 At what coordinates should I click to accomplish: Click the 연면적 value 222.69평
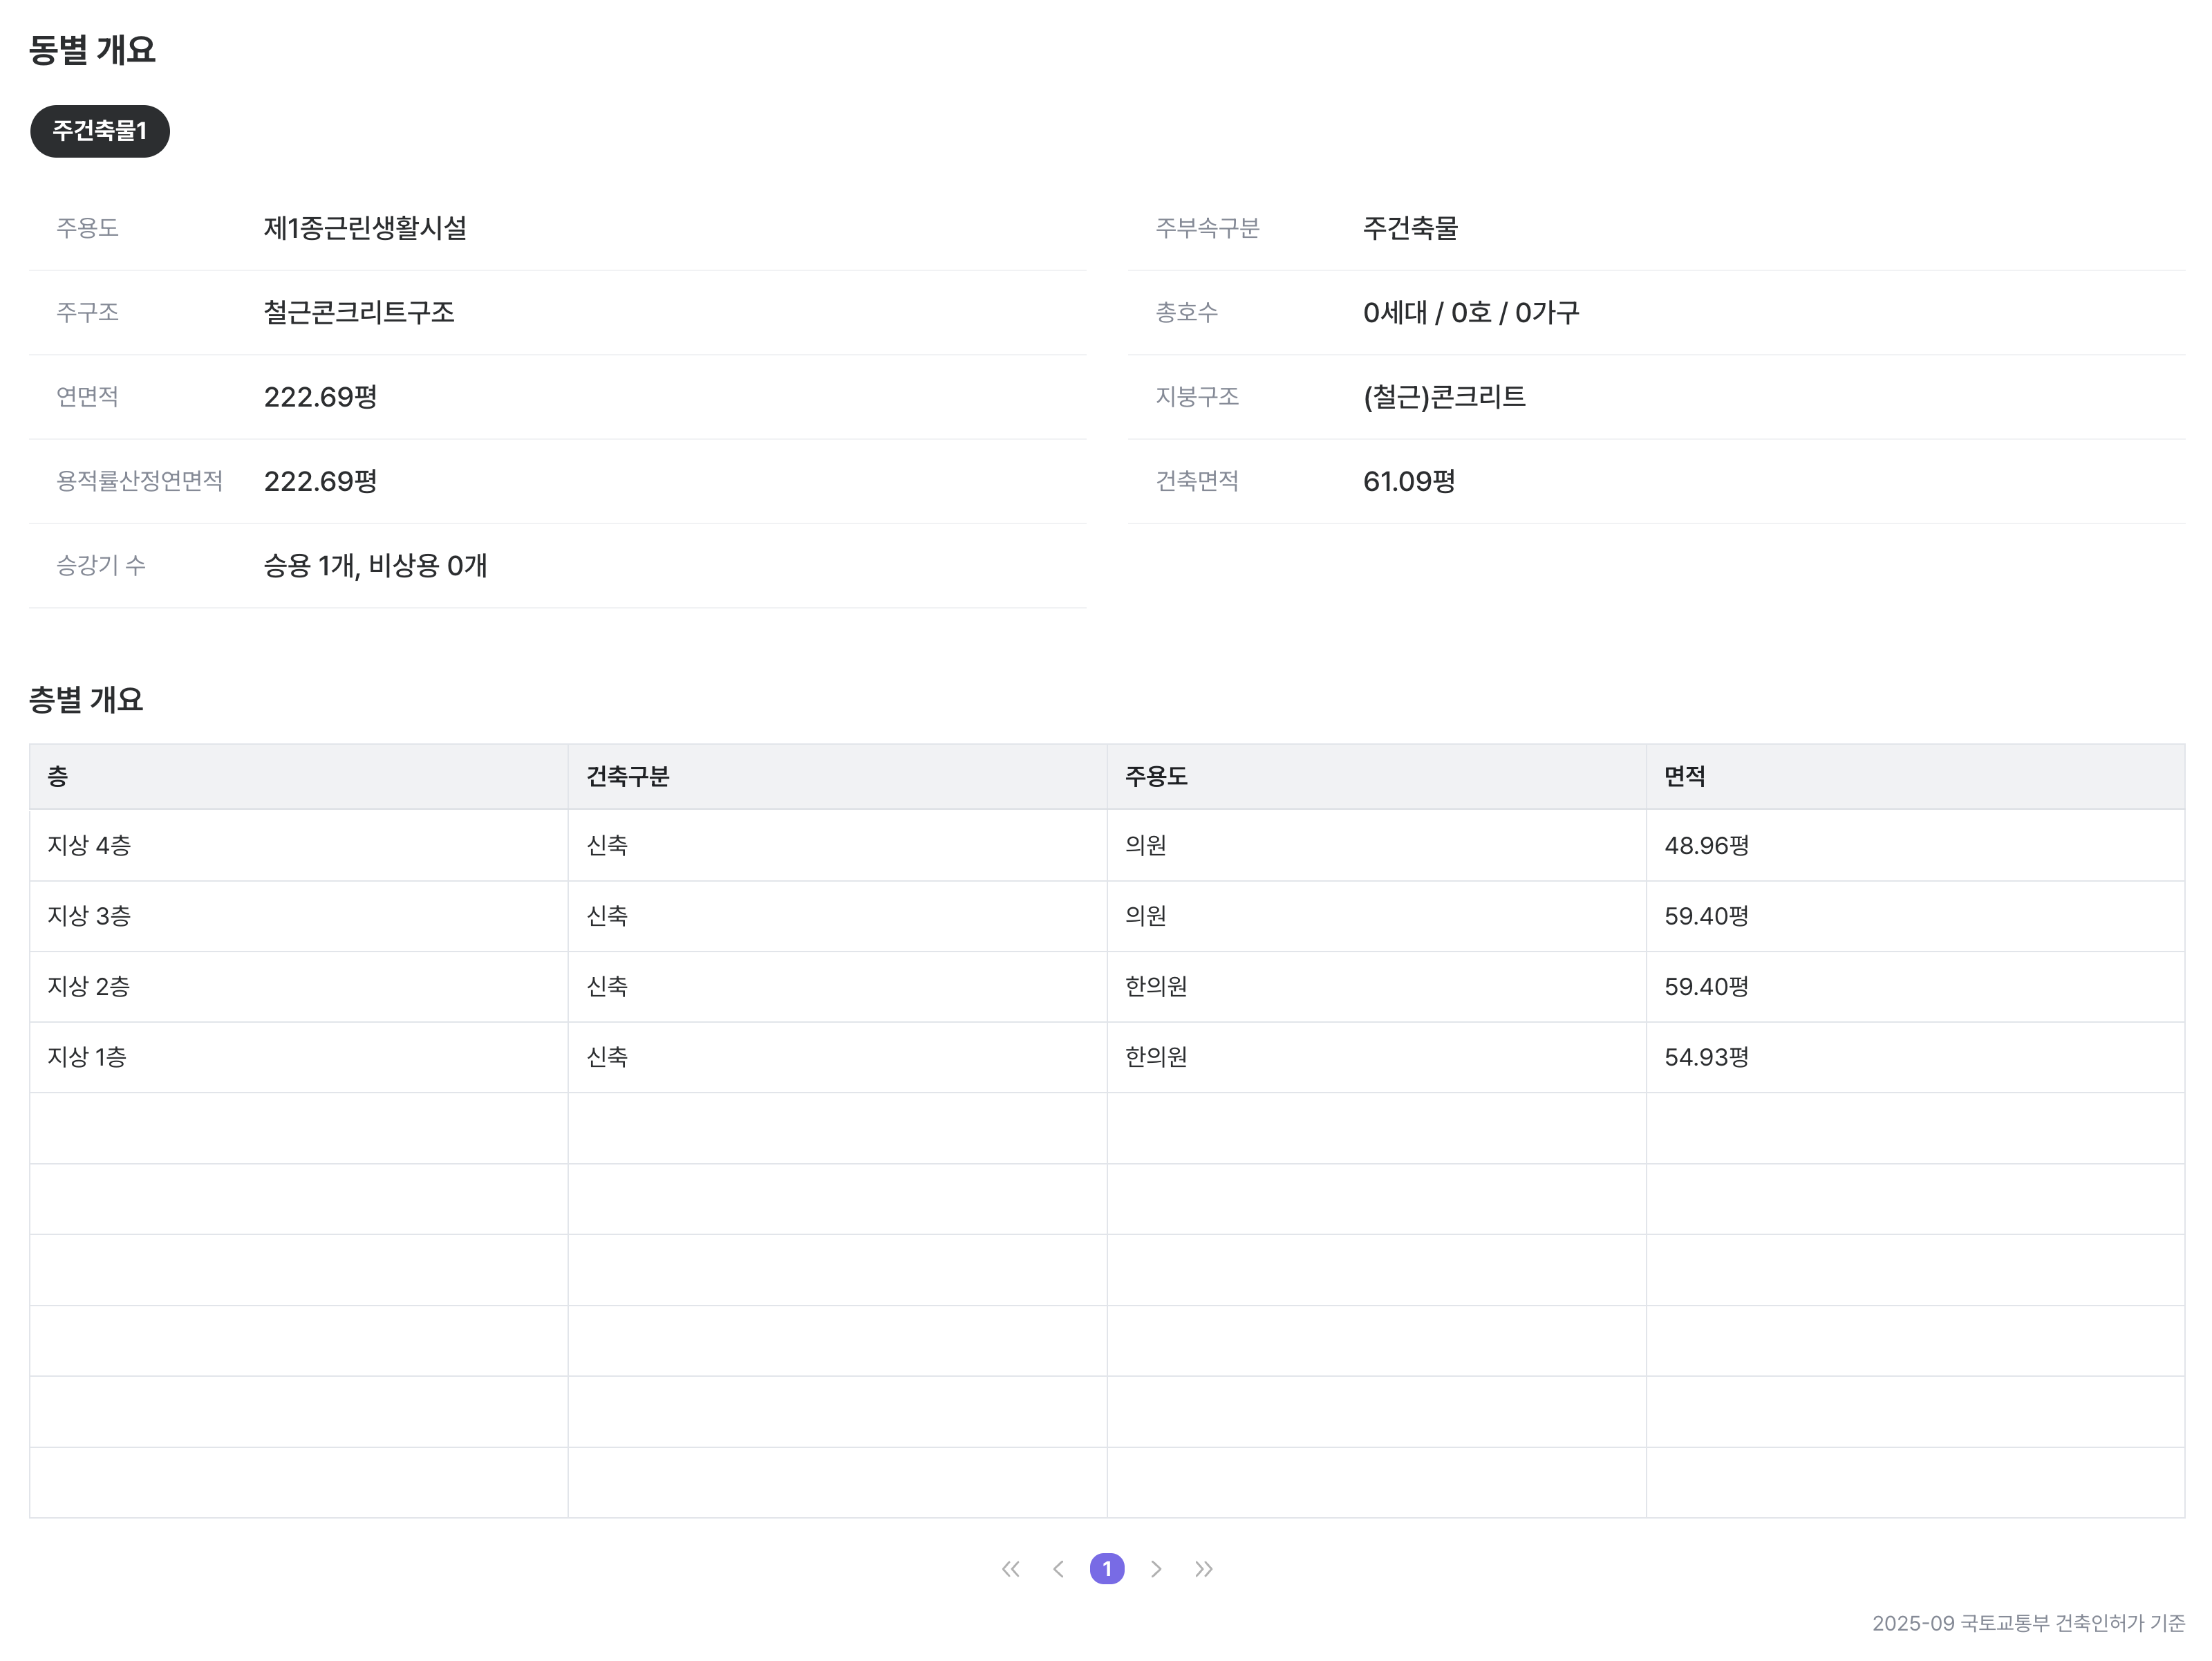click(320, 397)
